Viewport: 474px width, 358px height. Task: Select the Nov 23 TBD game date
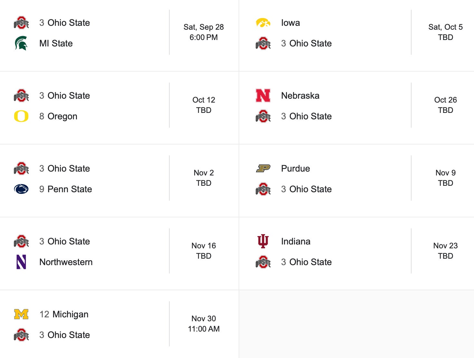445,251
